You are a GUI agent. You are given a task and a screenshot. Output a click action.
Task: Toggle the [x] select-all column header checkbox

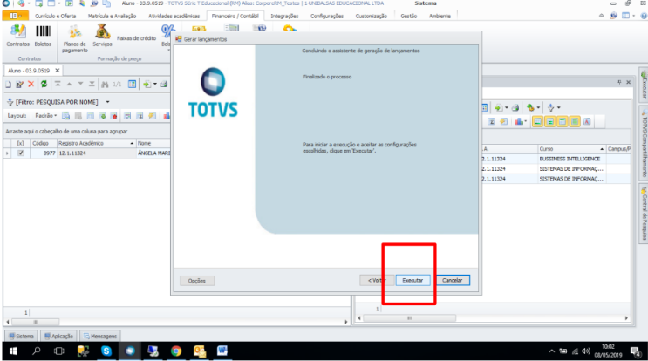[20, 142]
